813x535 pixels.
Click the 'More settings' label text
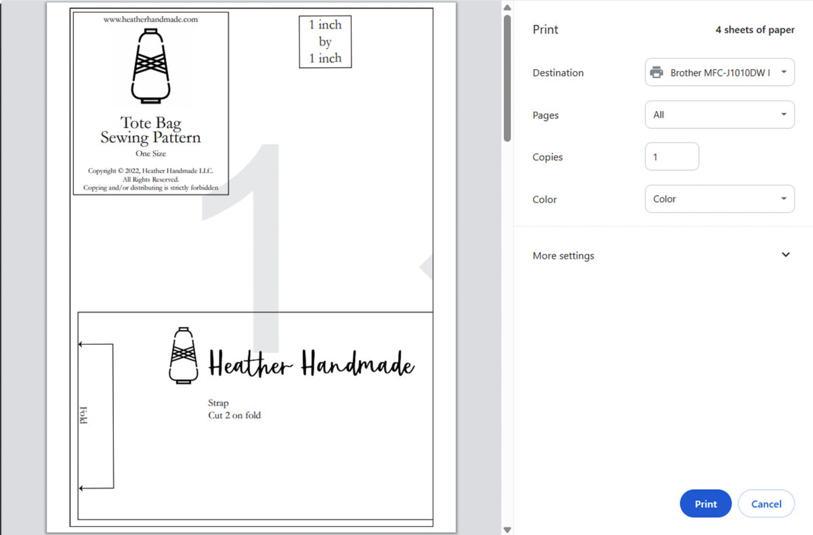pos(563,256)
